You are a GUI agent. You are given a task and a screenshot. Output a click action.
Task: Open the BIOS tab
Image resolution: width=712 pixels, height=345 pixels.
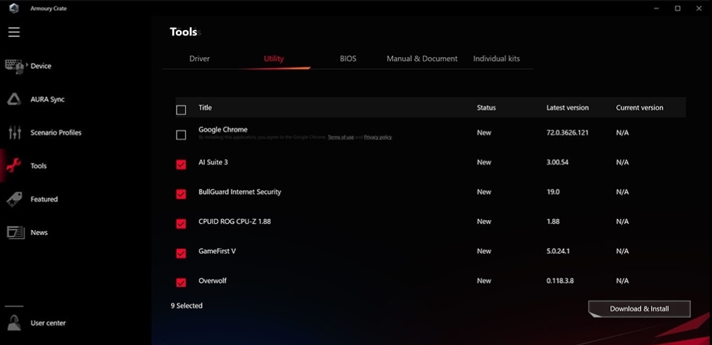pos(348,59)
